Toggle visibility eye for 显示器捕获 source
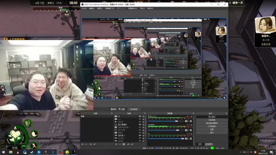This screenshot has height=155, width=276. point(140,124)
